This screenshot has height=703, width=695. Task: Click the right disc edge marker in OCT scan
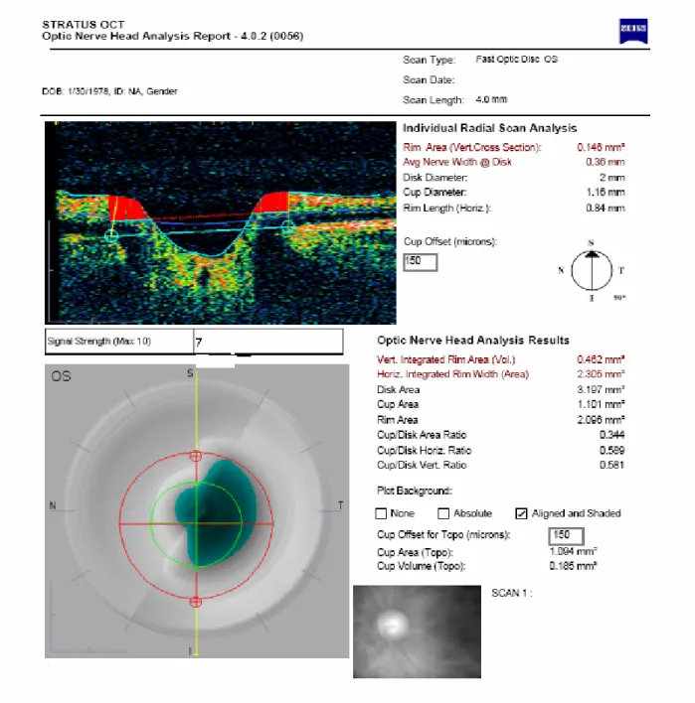tap(287, 226)
